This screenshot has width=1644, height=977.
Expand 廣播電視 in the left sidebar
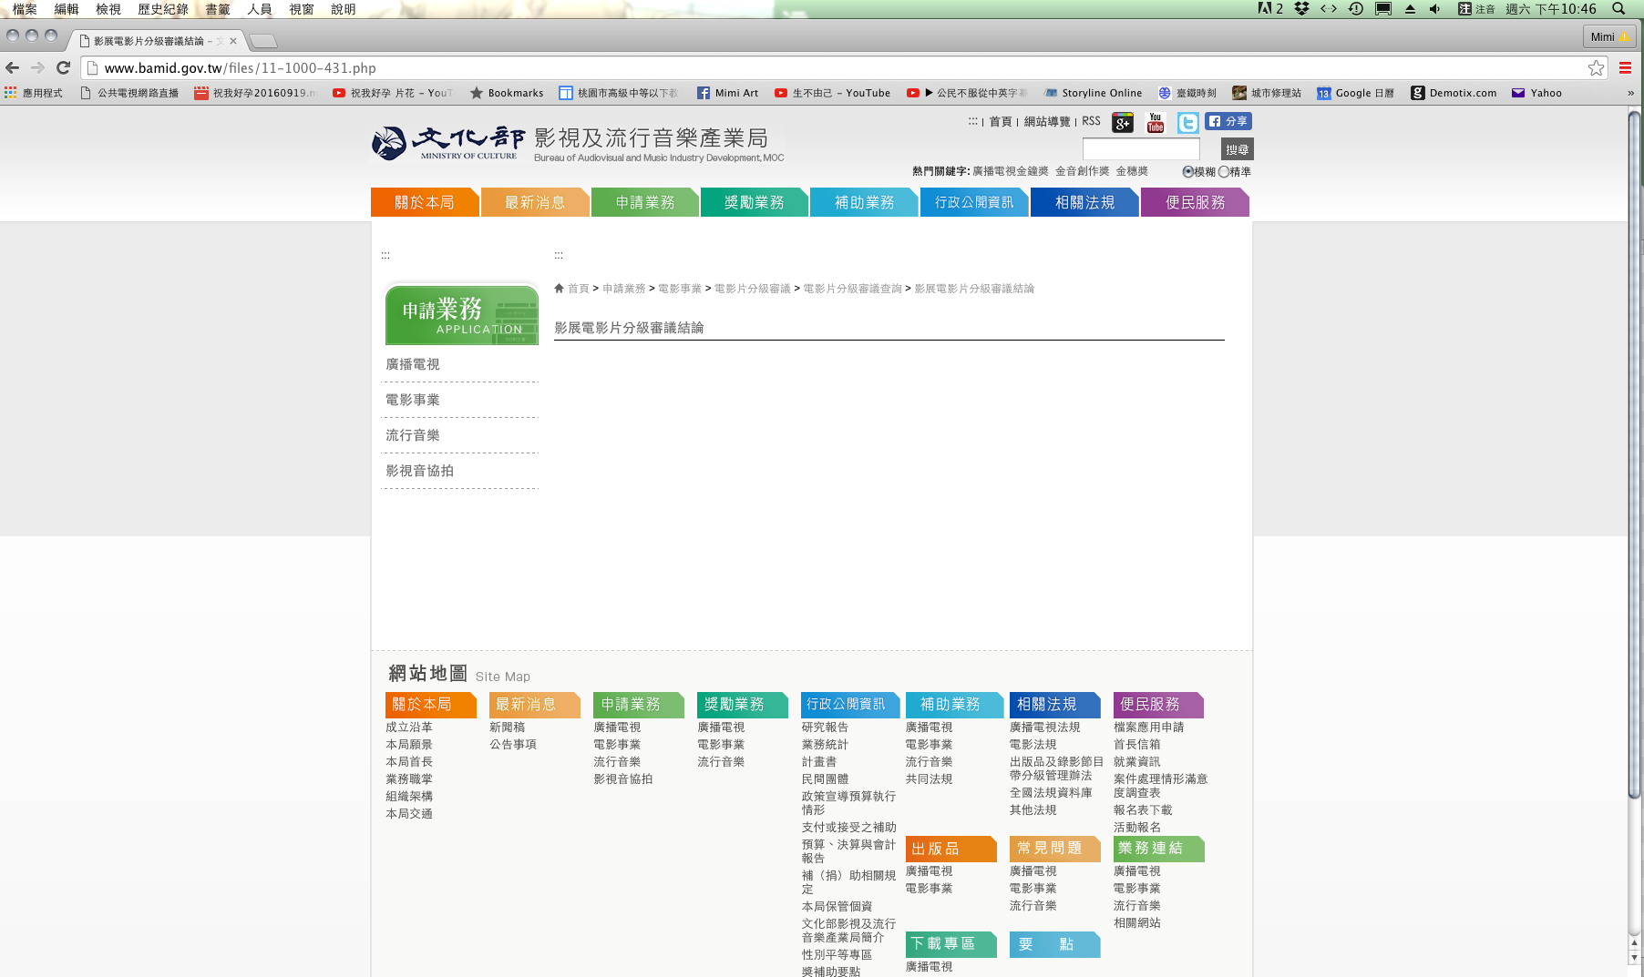413,364
